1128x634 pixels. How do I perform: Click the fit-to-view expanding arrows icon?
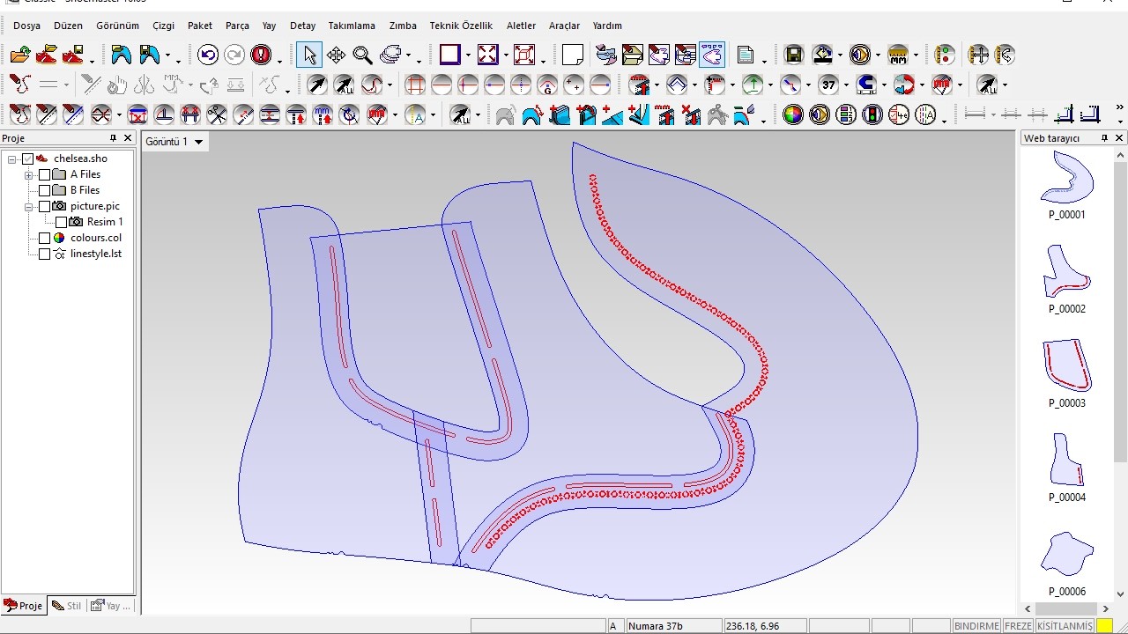pos(487,55)
